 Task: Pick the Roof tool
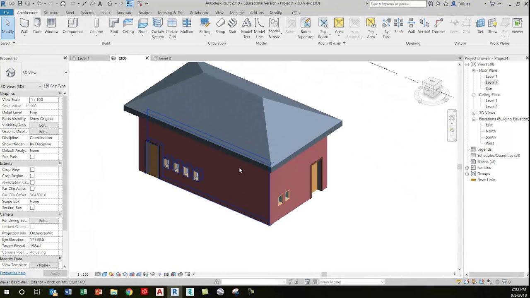coord(114,26)
